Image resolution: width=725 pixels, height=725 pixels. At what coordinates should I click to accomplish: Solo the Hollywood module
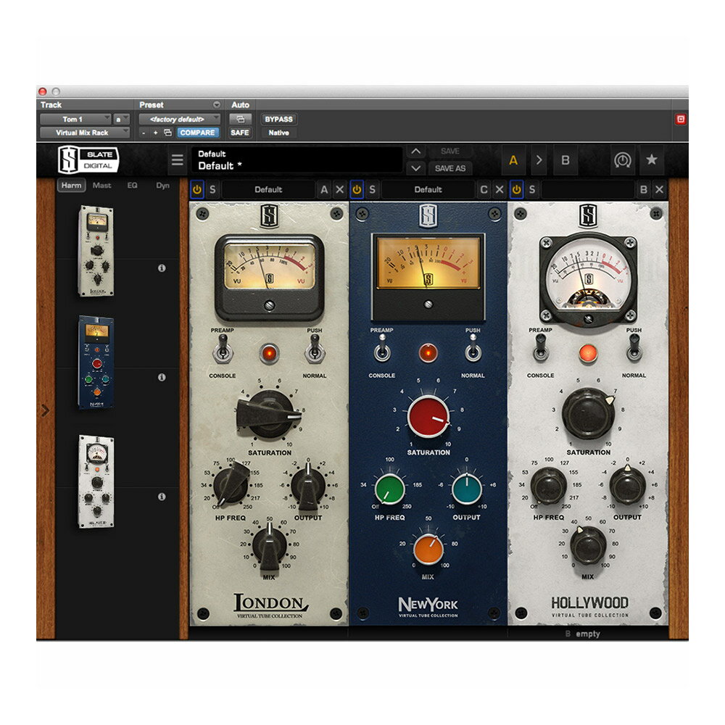pos(532,189)
